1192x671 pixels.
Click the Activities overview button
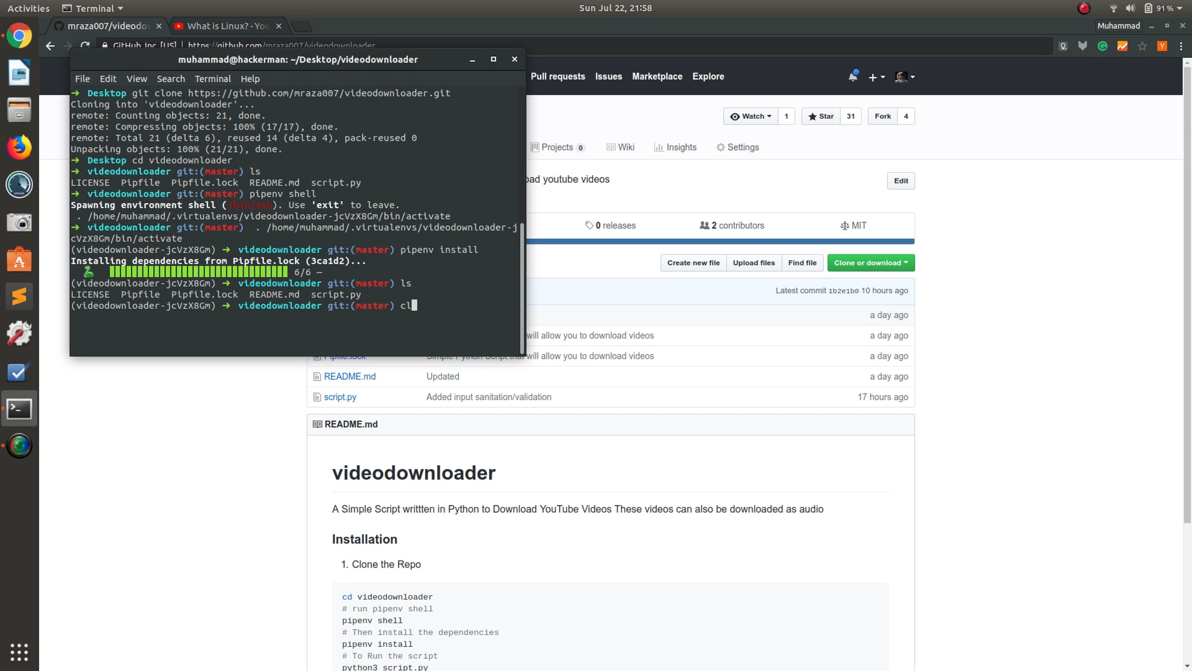(x=28, y=8)
